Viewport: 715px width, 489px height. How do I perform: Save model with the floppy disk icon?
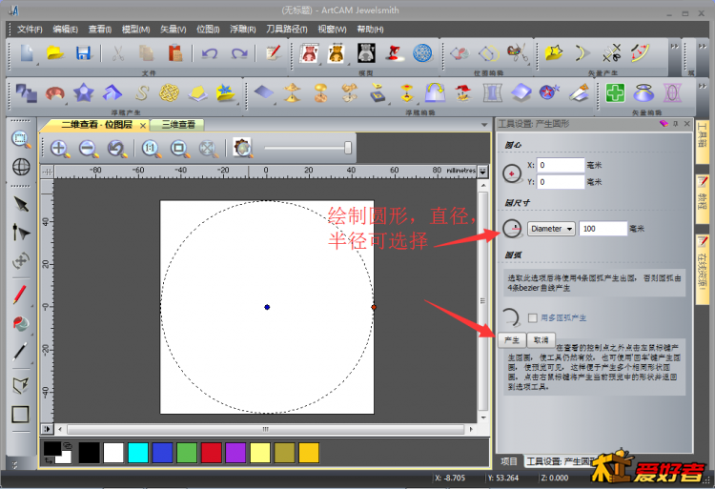[84, 53]
